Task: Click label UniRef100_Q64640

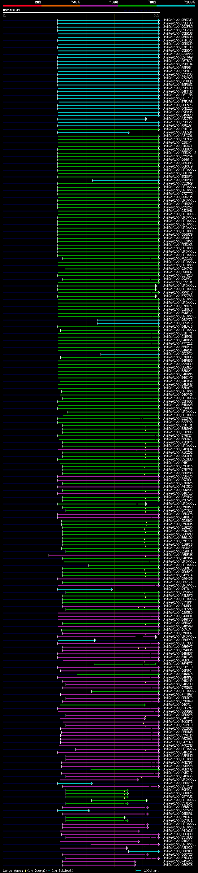Action: [x=178, y=159]
